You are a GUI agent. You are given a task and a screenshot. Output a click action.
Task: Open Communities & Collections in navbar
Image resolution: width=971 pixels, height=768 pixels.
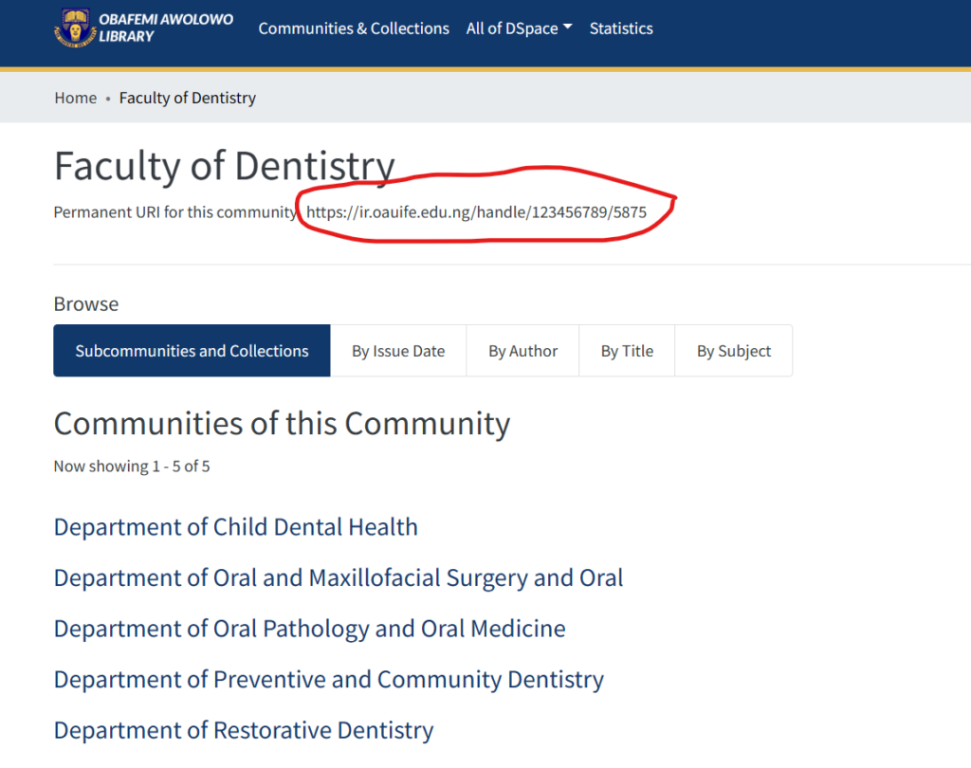point(354,28)
